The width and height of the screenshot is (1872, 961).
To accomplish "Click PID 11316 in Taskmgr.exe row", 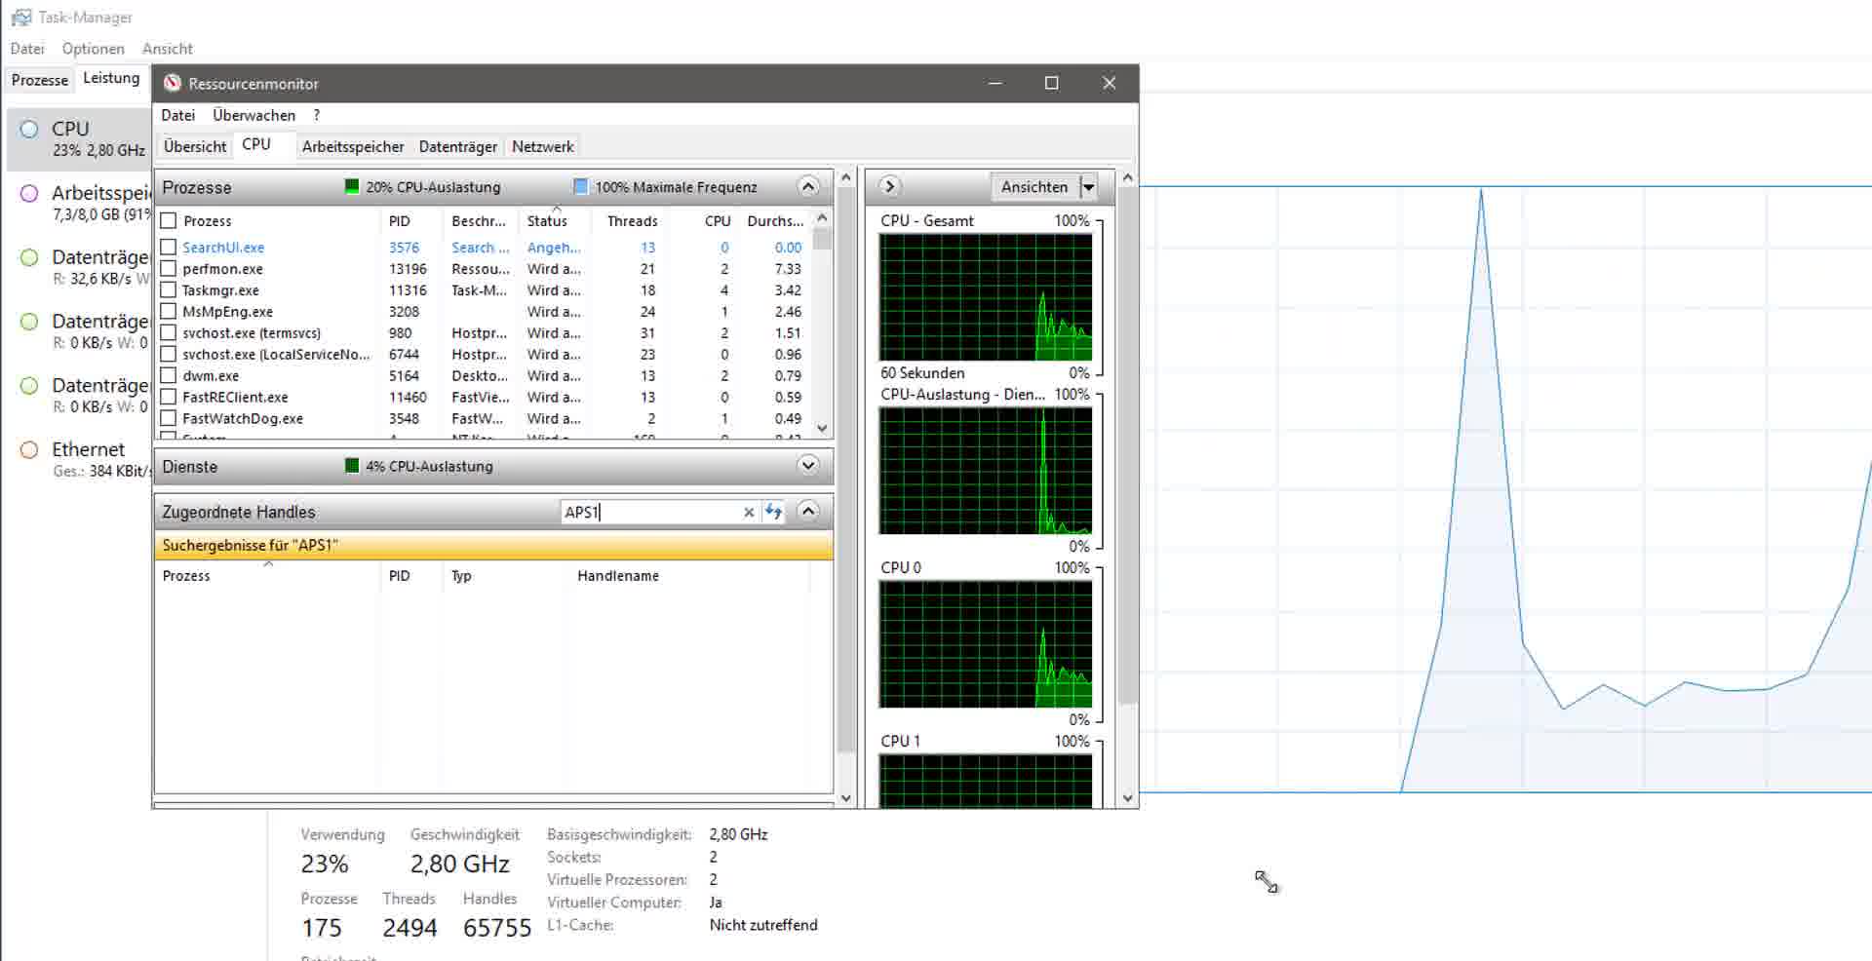I will (408, 290).
